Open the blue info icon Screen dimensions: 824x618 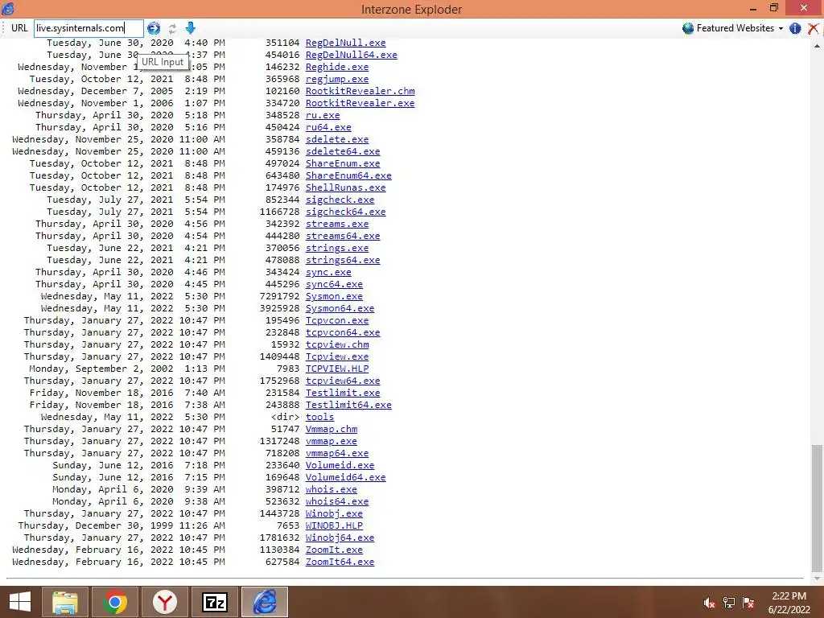tap(795, 28)
